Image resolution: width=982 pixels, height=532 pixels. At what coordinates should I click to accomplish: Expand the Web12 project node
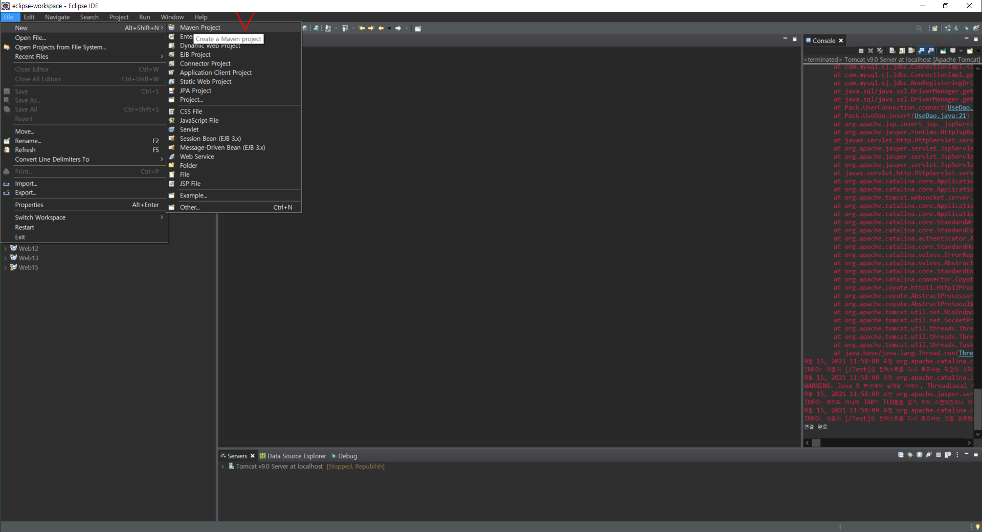tap(5, 249)
